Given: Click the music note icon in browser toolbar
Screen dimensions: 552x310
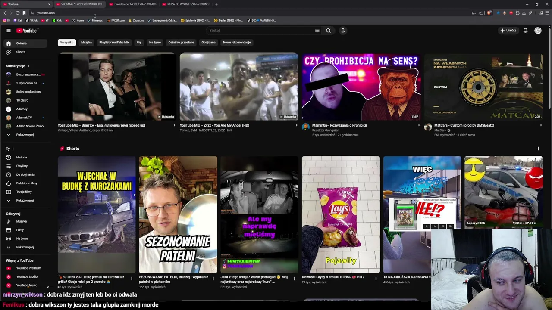Looking at the screenshot, I should pos(541,13).
